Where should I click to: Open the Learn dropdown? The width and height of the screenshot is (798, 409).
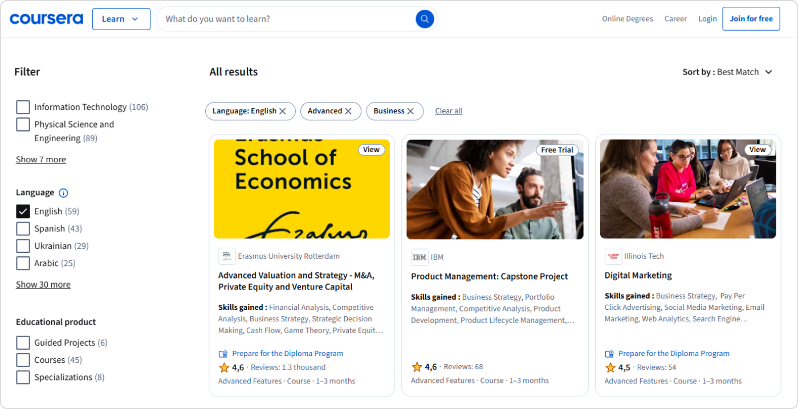[x=121, y=18]
